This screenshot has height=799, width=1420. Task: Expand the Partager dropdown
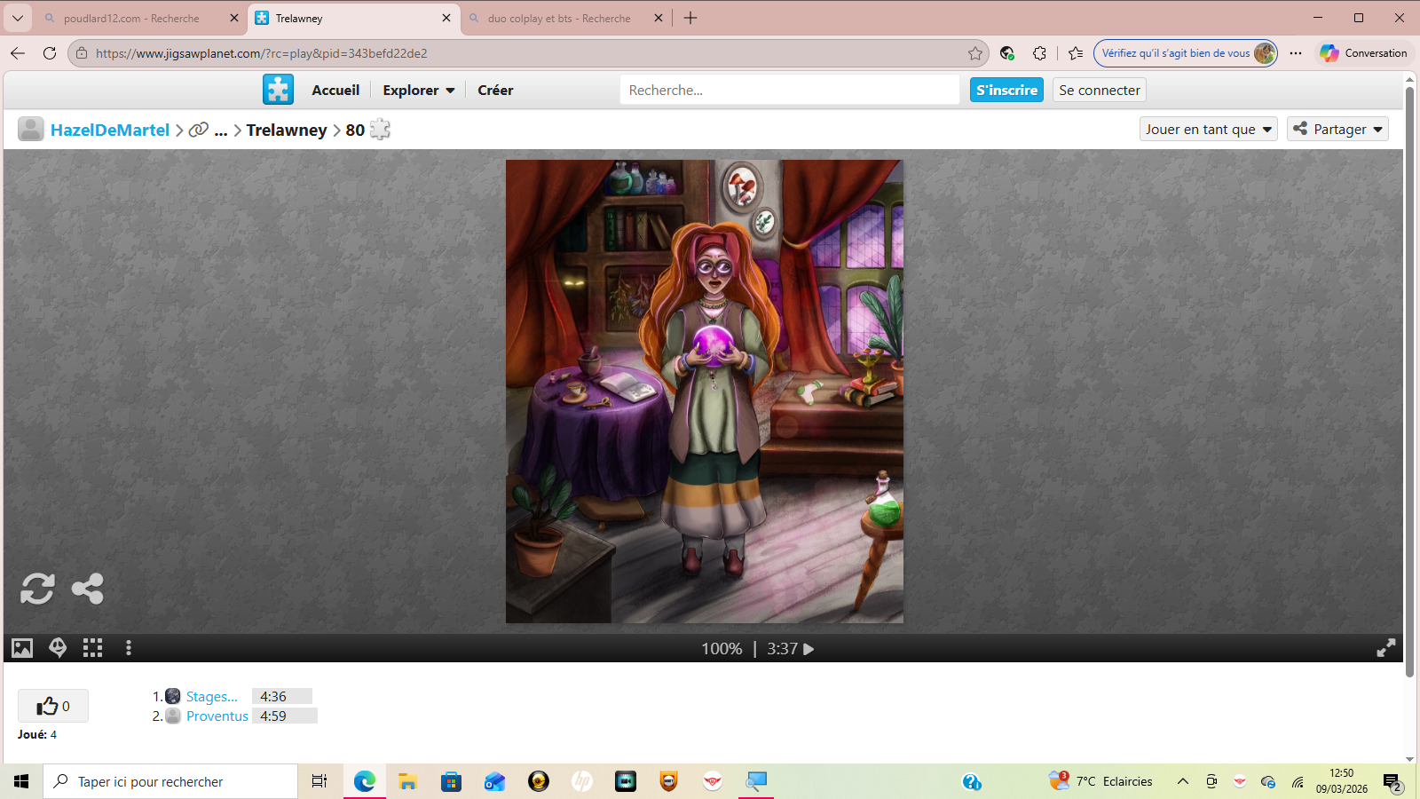tap(1338, 129)
